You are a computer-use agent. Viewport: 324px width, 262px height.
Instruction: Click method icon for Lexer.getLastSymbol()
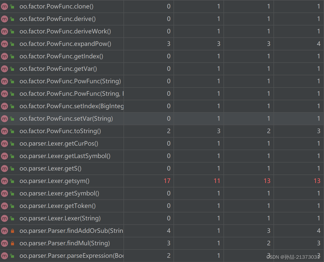[x=4, y=156]
